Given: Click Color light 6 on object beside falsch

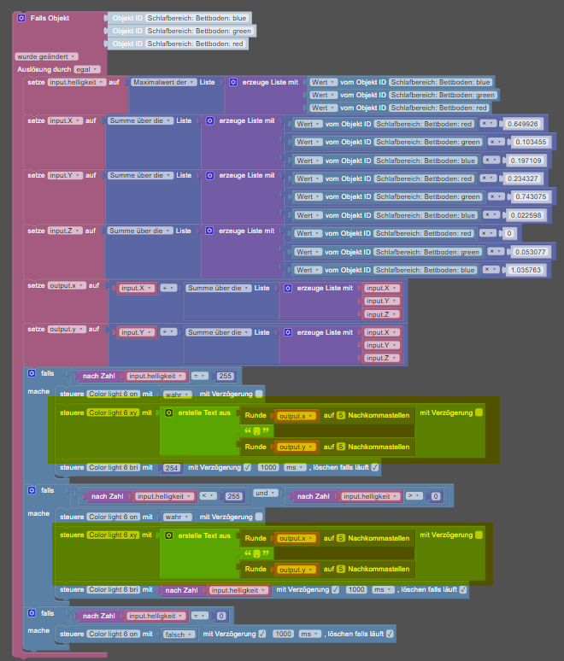Looking at the screenshot, I should (x=114, y=634).
